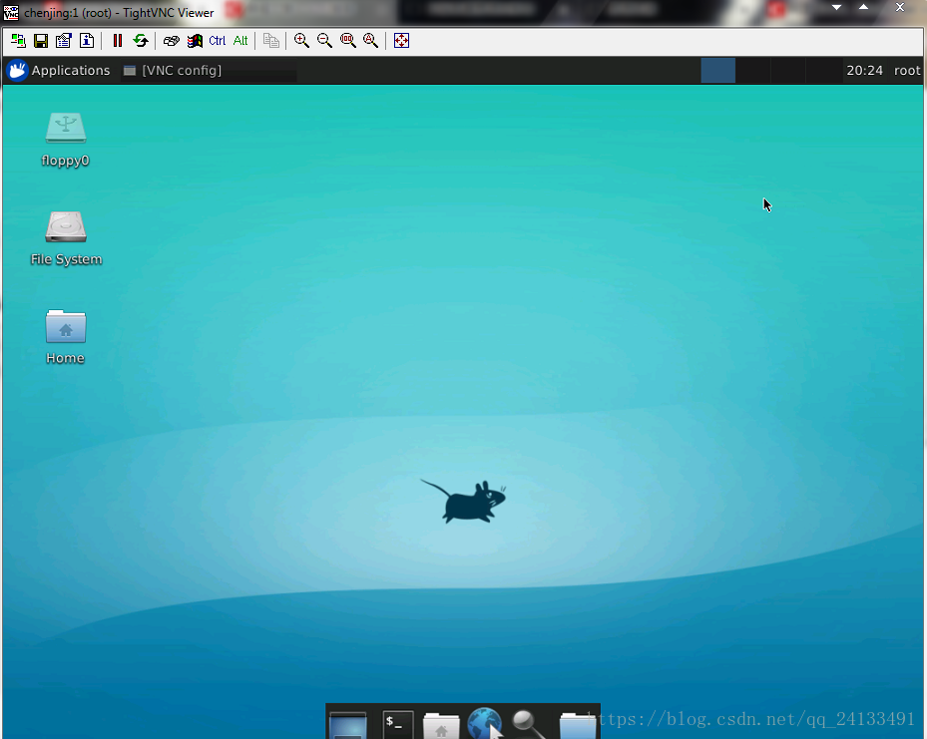This screenshot has width=927, height=739.
Task: Open the Connection options icon
Action: (x=63, y=41)
